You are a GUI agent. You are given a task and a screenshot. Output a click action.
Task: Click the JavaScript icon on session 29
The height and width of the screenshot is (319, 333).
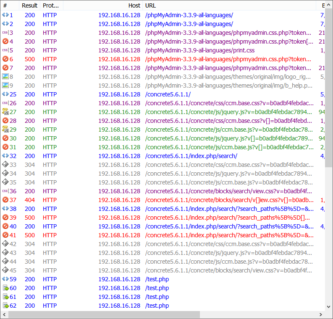[x=5, y=130]
